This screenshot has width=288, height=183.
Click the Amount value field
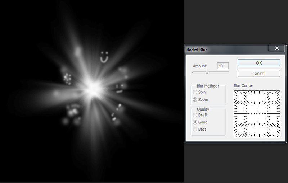pyautogui.click(x=223, y=66)
